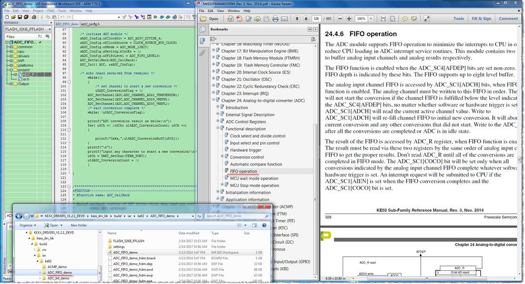Zoom out with minus icon in Reader
Image resolution: width=525 pixels, height=284 pixels.
tap(340, 19)
